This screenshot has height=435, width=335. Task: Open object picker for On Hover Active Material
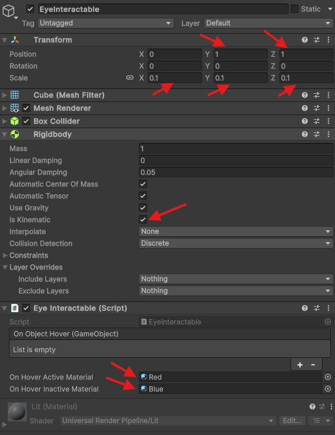pos(328,377)
